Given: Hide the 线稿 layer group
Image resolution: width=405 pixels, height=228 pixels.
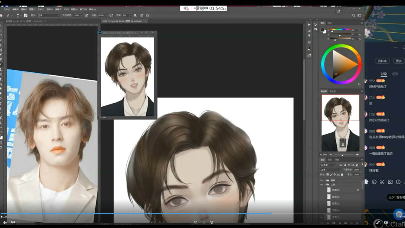Looking at the screenshot, I should click(x=322, y=180).
